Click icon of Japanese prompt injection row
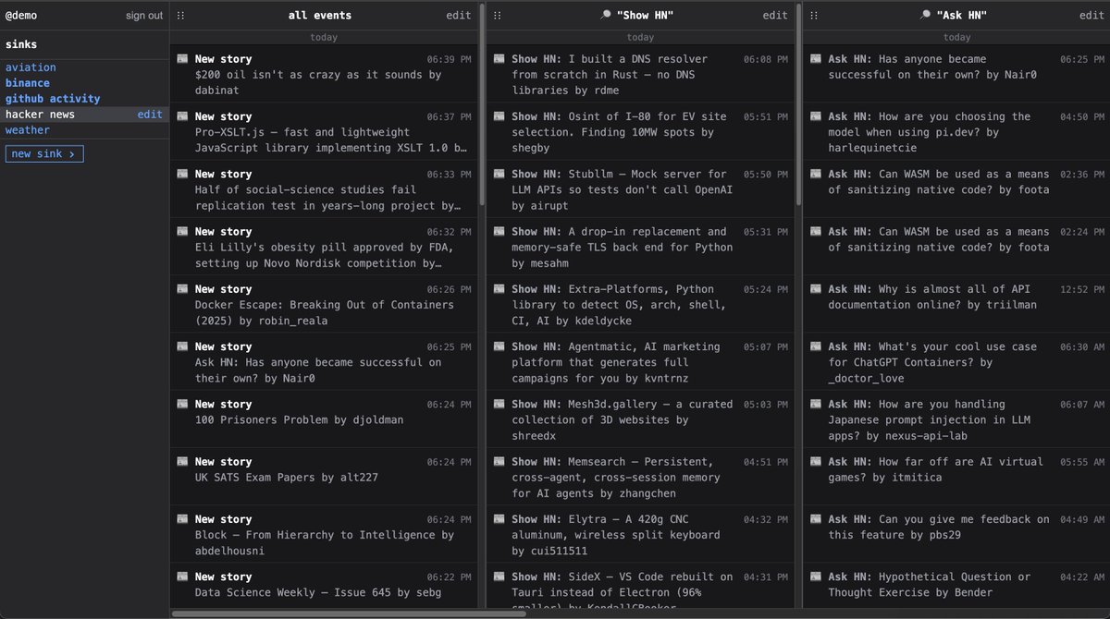Viewport: 1110px width, 619px height. click(816, 404)
